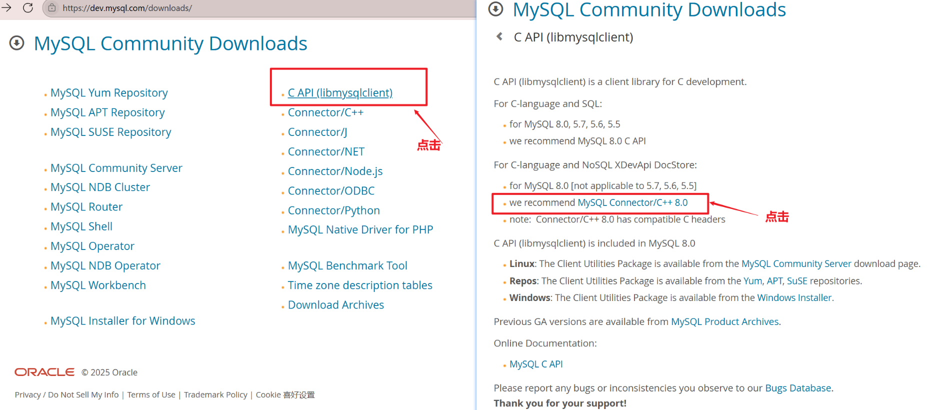Click 'we recommend MySQL 8.0 C API' text

click(x=577, y=141)
